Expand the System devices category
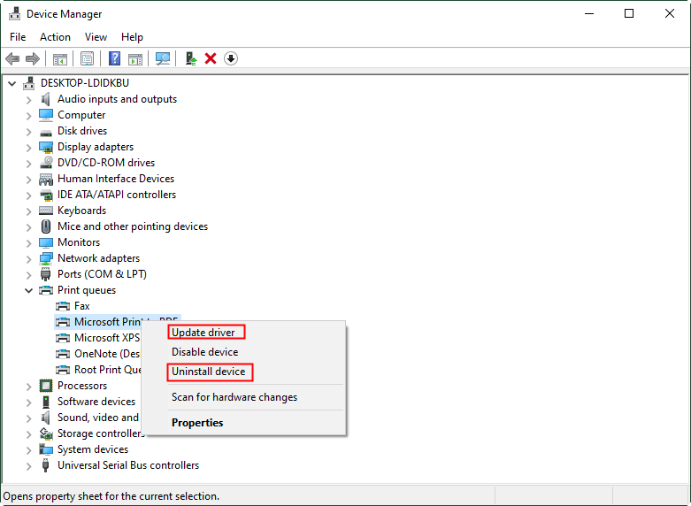 (x=28, y=449)
